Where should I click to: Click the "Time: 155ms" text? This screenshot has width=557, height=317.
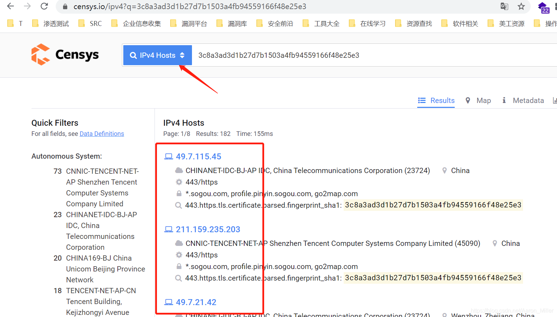tap(255, 134)
